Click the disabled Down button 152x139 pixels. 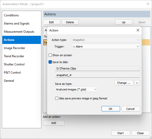tap(142, 22)
